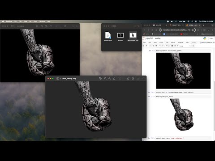
Task: Click the output_data.save code cell
Action: pos(183,138)
